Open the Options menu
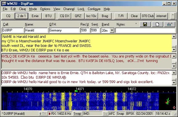 pos(45,9)
